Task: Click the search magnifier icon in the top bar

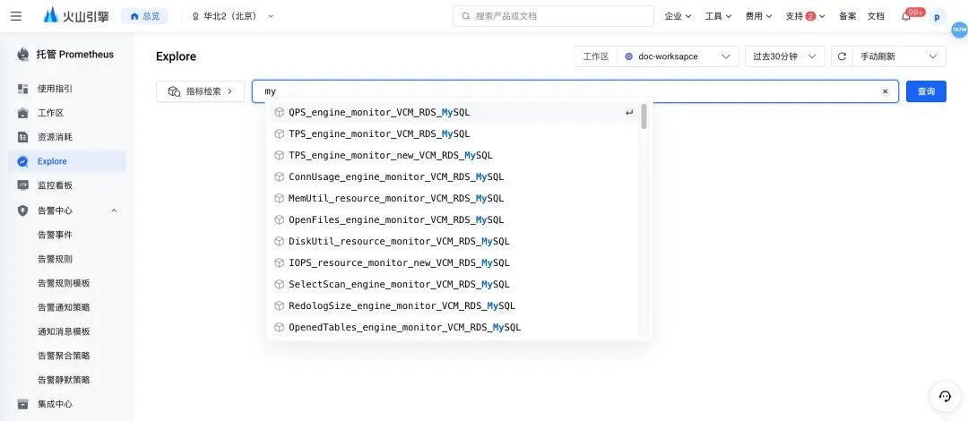Action: tap(465, 16)
